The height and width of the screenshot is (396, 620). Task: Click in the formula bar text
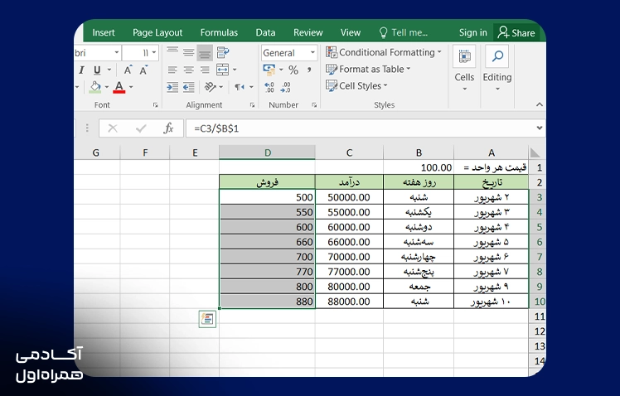click(x=216, y=129)
